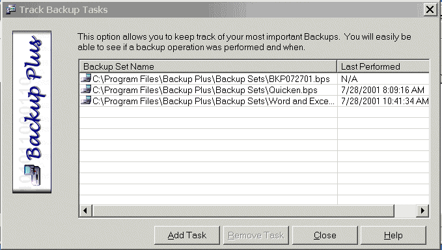Sort by Backup Set Name column header
This screenshot has width=442, height=250.
click(x=208, y=66)
